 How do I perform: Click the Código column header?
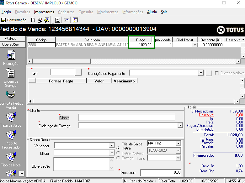41,40
